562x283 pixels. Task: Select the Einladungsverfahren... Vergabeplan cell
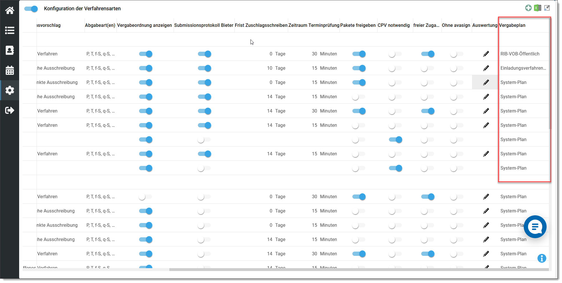coord(523,68)
